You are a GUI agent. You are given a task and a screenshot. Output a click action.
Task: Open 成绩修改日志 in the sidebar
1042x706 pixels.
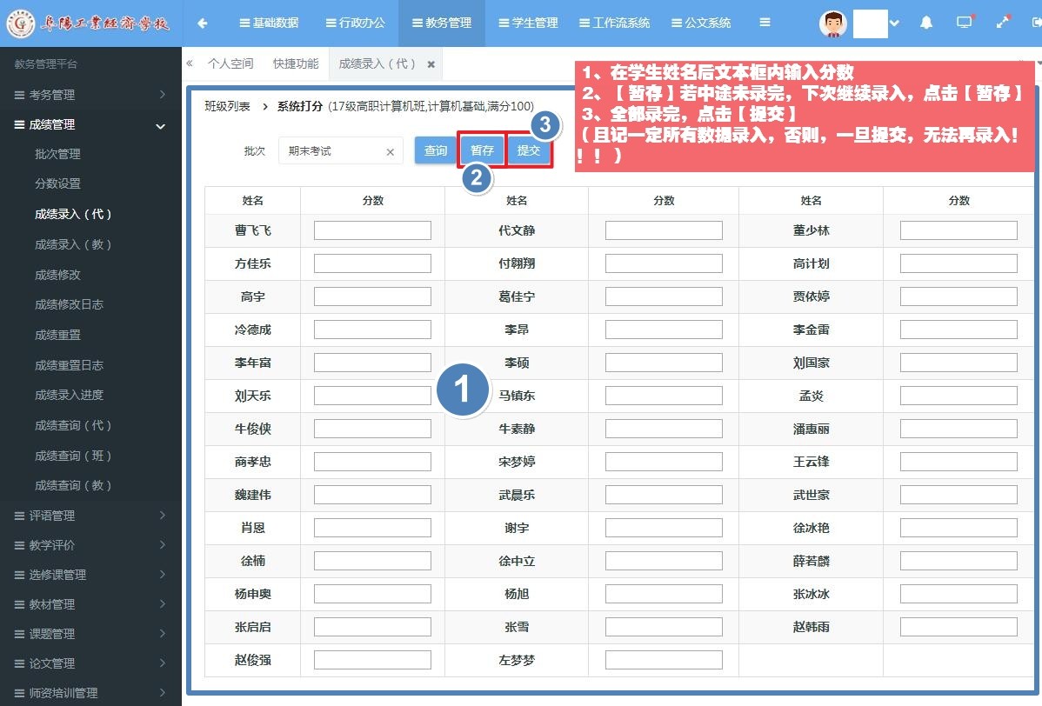[69, 304]
